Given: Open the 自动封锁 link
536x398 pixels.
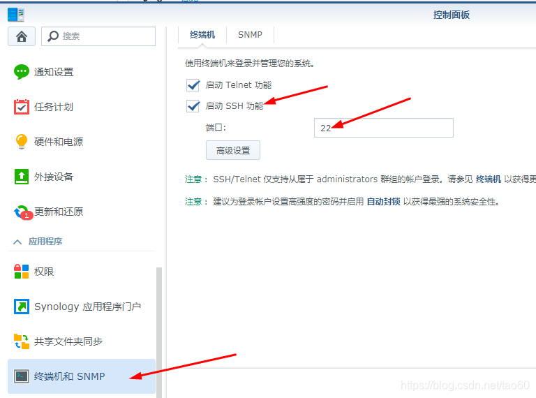Looking at the screenshot, I should point(383,202).
